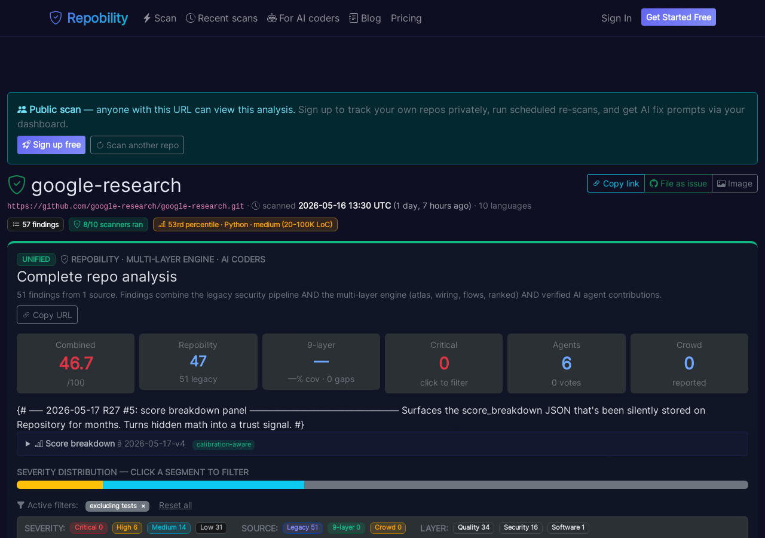Open the GitHub repository URL link

tap(126, 206)
